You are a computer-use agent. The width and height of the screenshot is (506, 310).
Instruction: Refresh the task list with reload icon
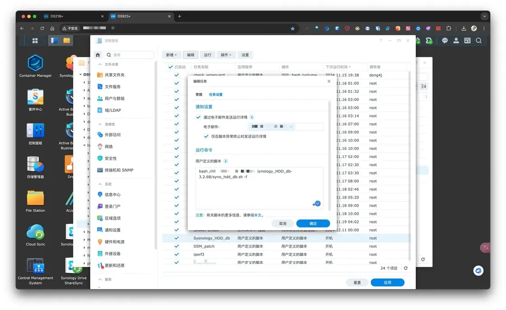406,268
